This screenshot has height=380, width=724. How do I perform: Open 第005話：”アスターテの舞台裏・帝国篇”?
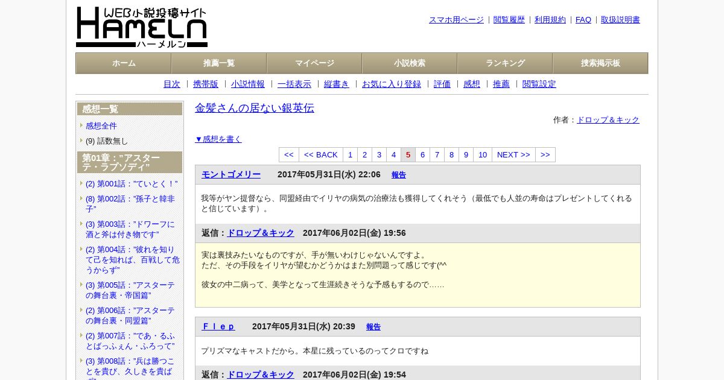(x=130, y=290)
